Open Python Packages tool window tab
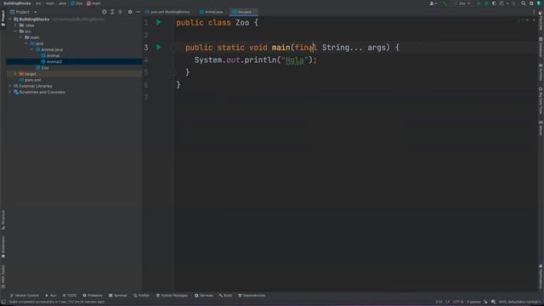Screen dimensions: 544x306 (x=172, y=296)
